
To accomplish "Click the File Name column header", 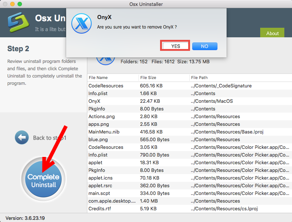I will click(113, 78).
